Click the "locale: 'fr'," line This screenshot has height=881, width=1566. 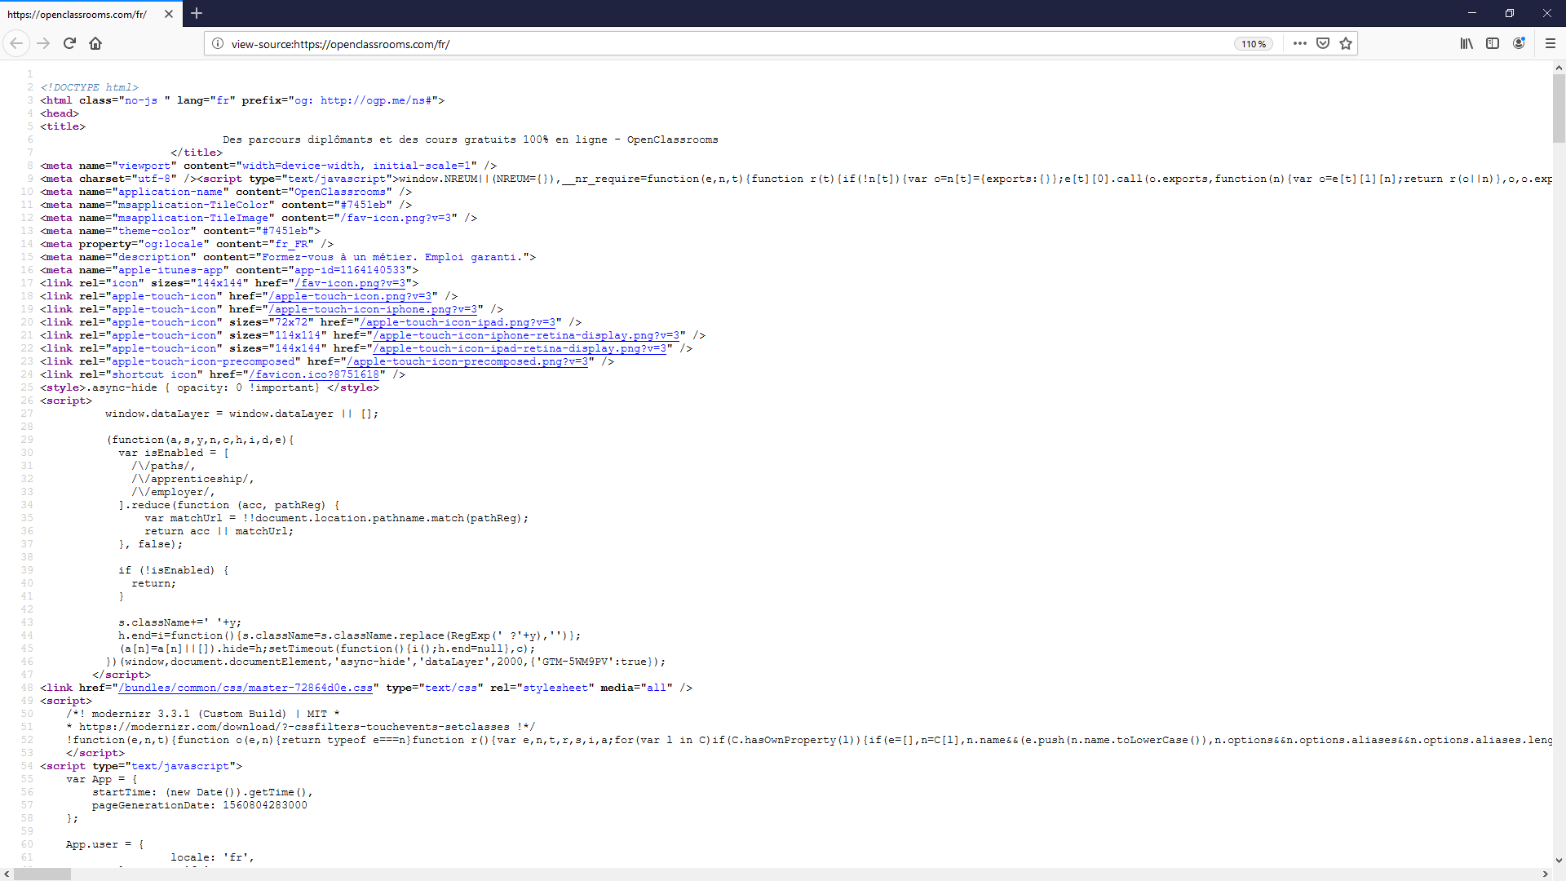[x=213, y=857]
